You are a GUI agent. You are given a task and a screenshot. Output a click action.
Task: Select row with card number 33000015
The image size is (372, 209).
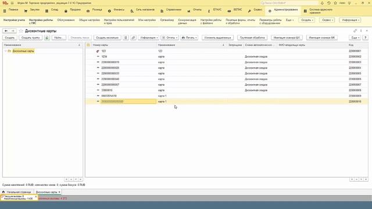(x=227, y=91)
